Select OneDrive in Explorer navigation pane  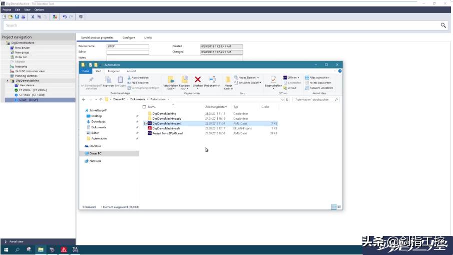[x=95, y=146]
